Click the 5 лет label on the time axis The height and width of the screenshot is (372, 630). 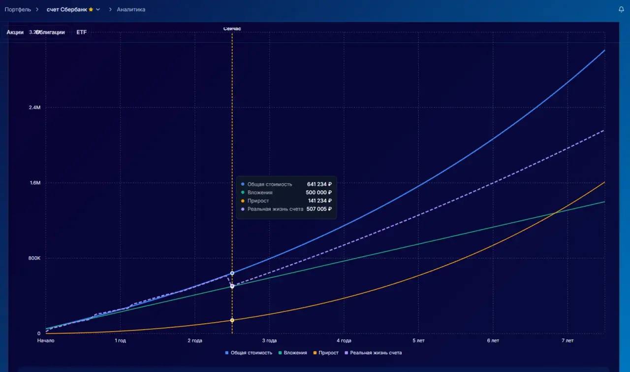click(x=418, y=340)
